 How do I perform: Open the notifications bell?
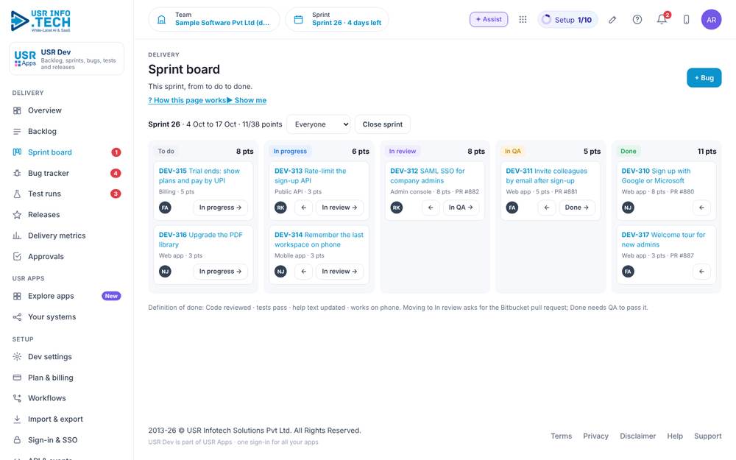662,20
